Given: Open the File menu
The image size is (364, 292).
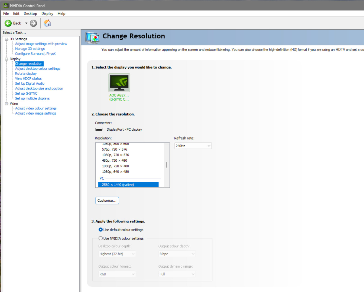Looking at the screenshot, I should tap(6, 14).
